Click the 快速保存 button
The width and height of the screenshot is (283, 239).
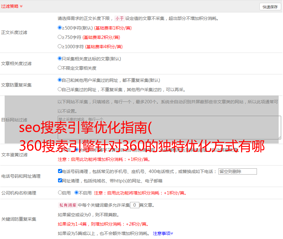pyautogui.click(x=270, y=7)
